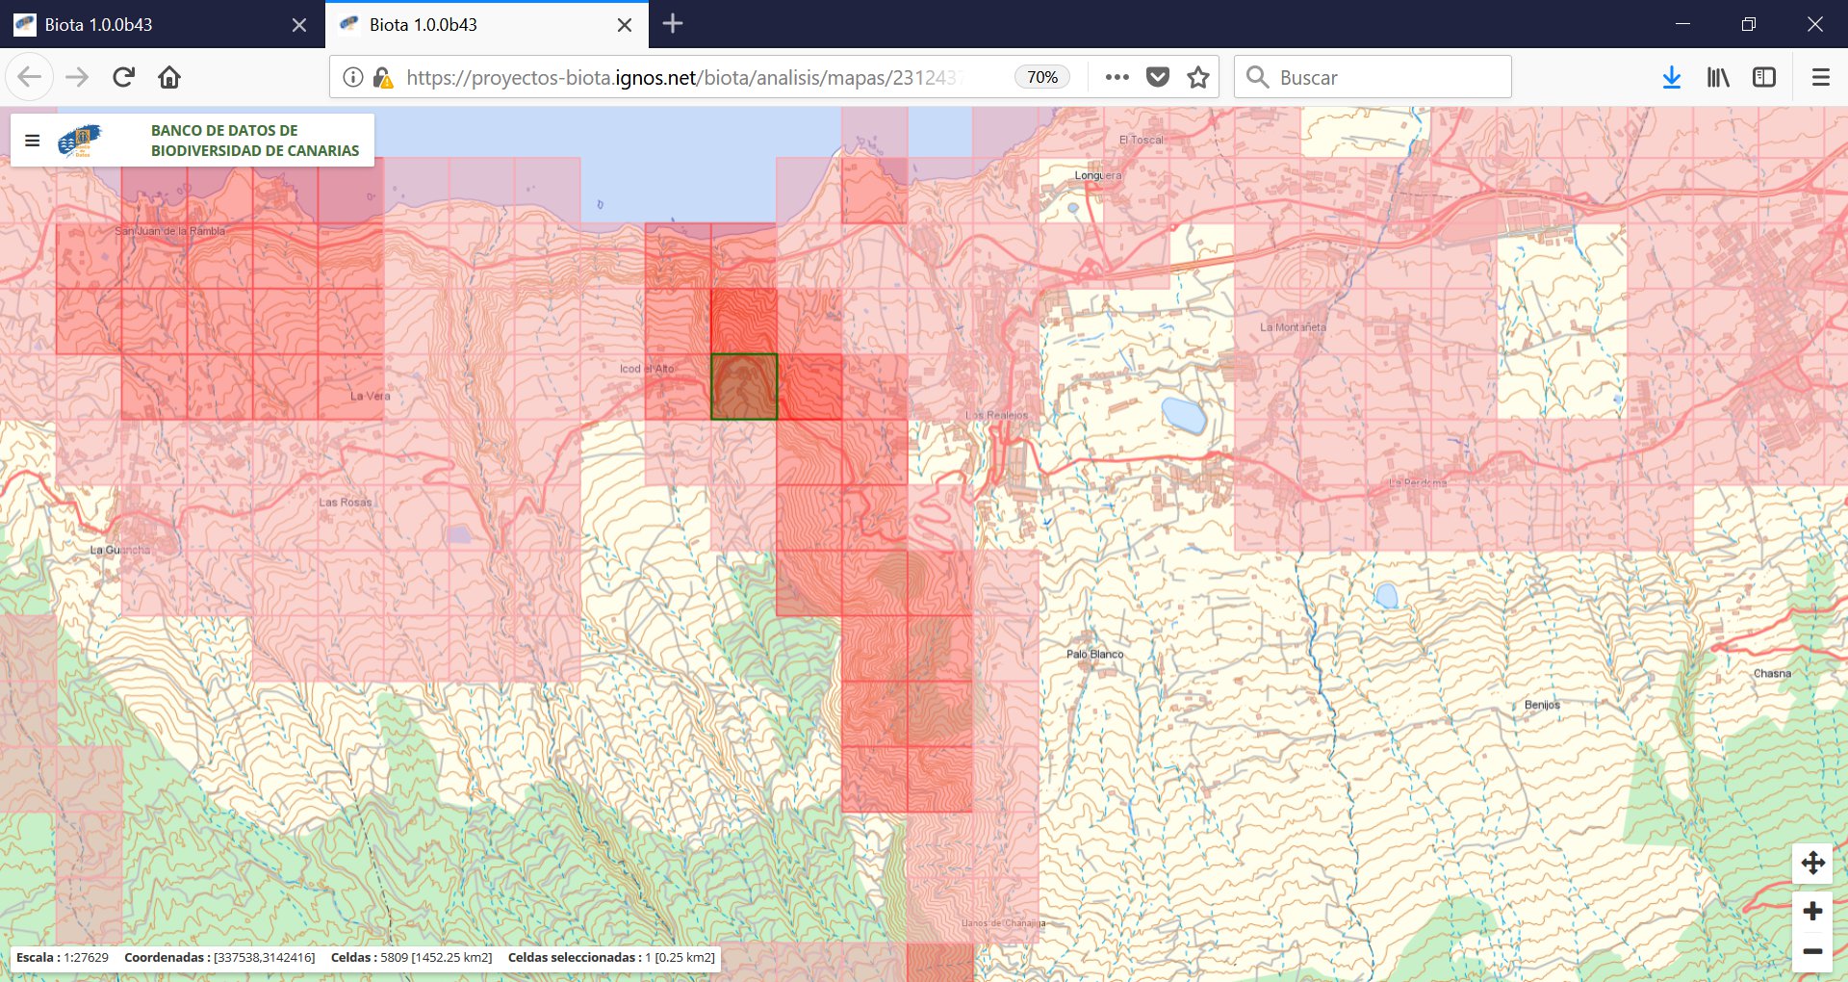Open the browser home page
The height and width of the screenshot is (982, 1848).
169,77
